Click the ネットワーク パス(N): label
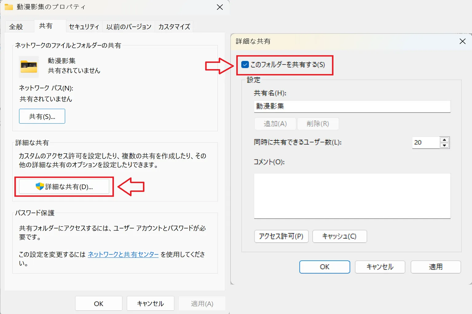 (46, 88)
